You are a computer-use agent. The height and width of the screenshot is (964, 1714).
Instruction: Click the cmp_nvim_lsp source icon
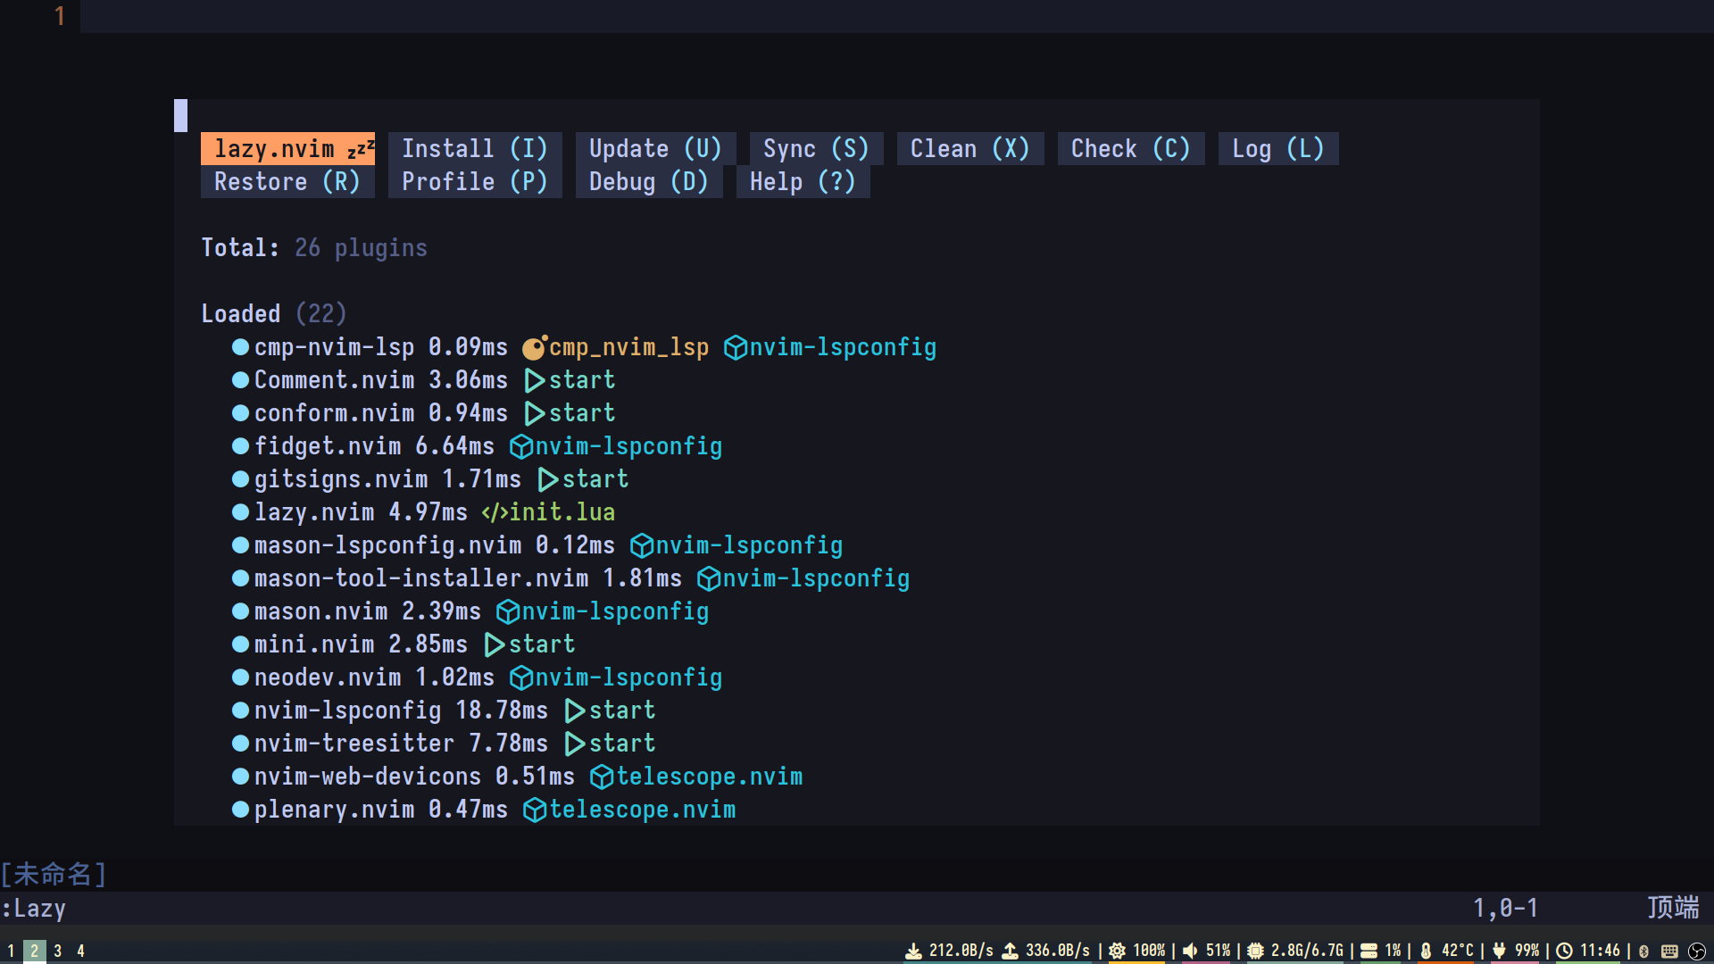click(x=534, y=347)
